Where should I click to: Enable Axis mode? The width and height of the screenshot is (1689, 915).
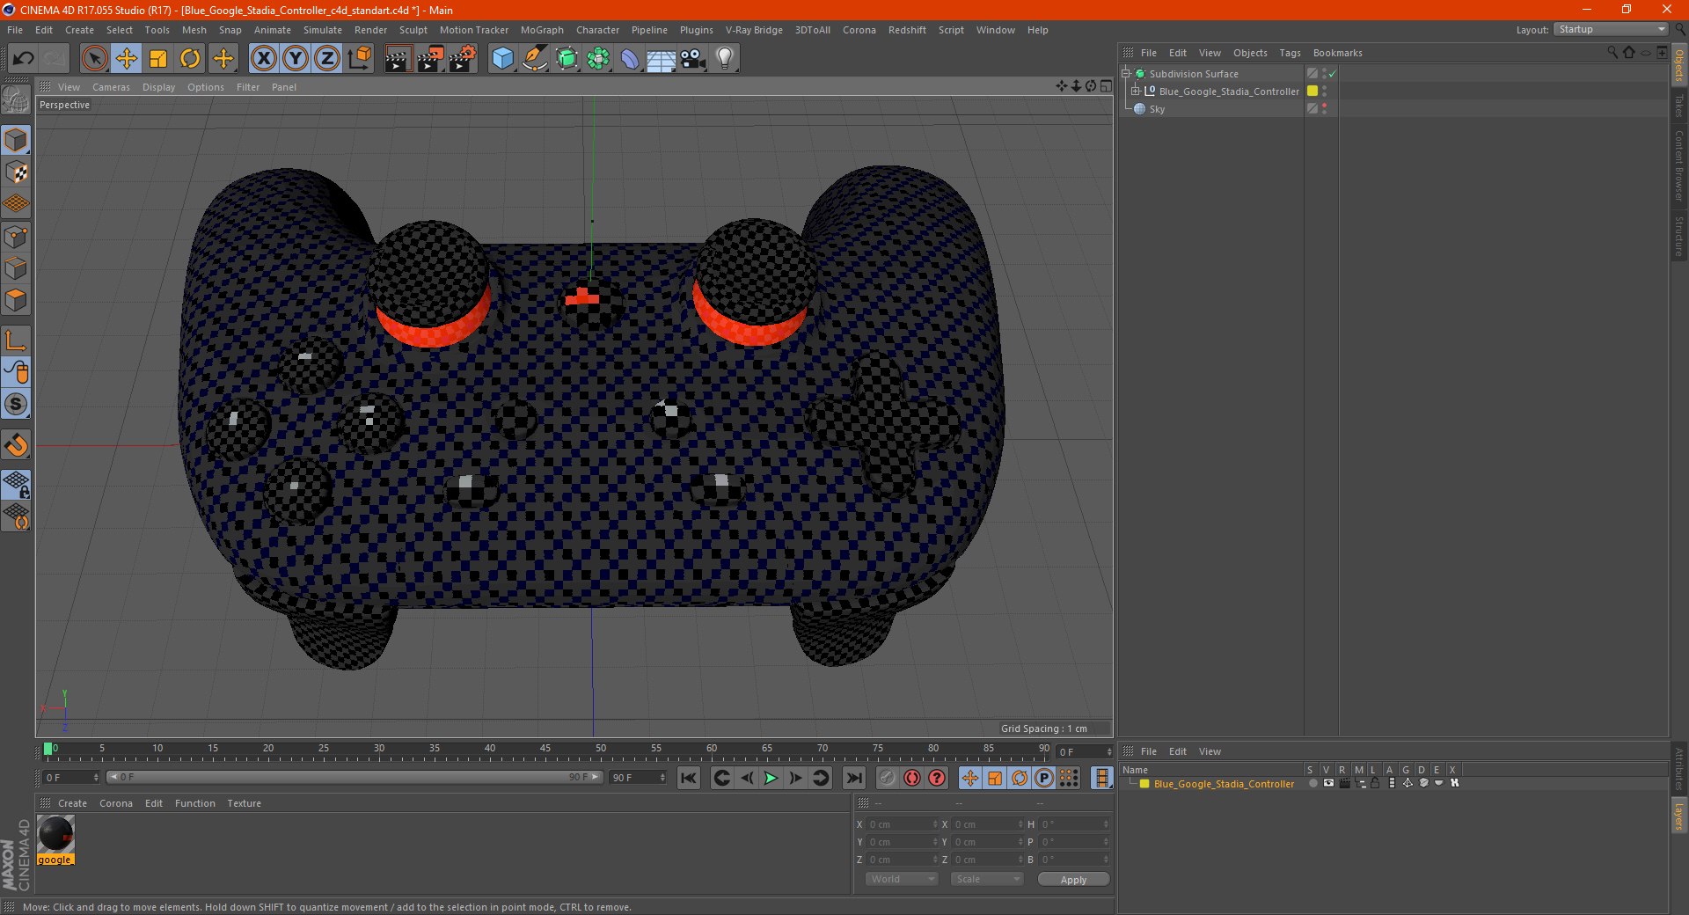(16, 340)
